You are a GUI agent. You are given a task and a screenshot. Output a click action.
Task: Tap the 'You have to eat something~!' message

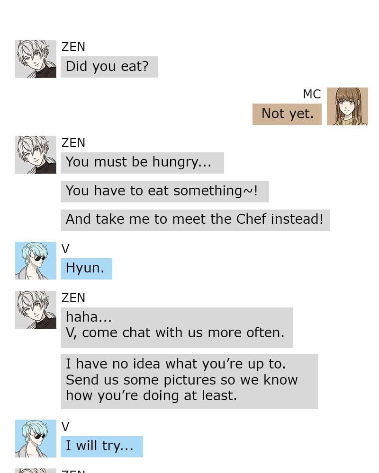(164, 192)
